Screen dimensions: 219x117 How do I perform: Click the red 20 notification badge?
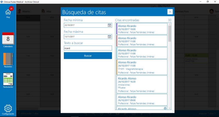(x=11, y=9)
